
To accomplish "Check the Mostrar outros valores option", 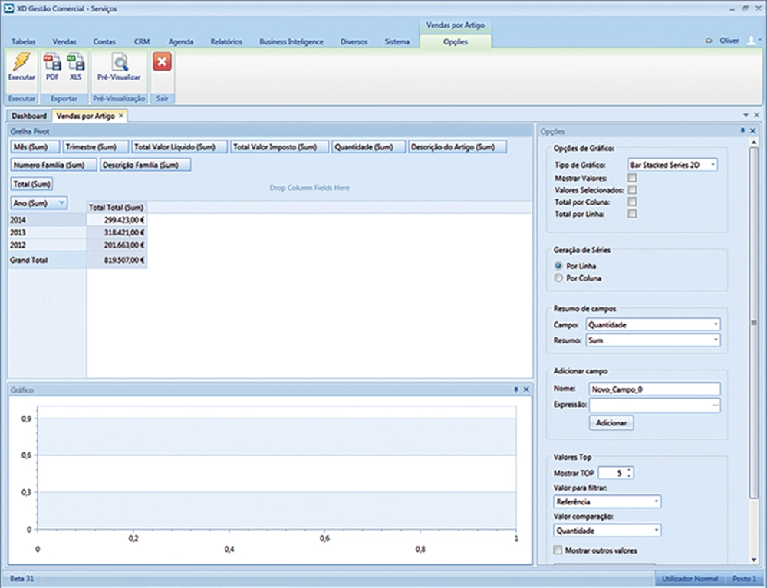I will tap(558, 550).
